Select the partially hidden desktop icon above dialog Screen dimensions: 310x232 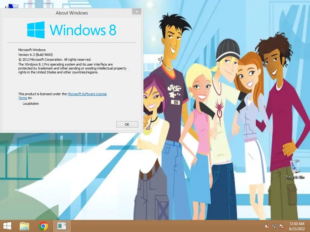(x=12, y=6)
